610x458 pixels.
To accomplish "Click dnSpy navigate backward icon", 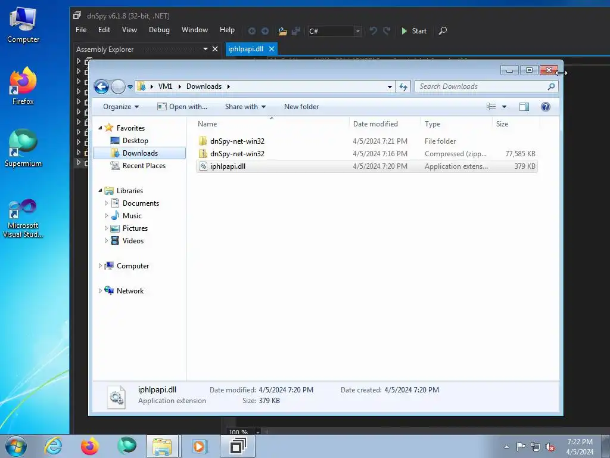I will 252,31.
